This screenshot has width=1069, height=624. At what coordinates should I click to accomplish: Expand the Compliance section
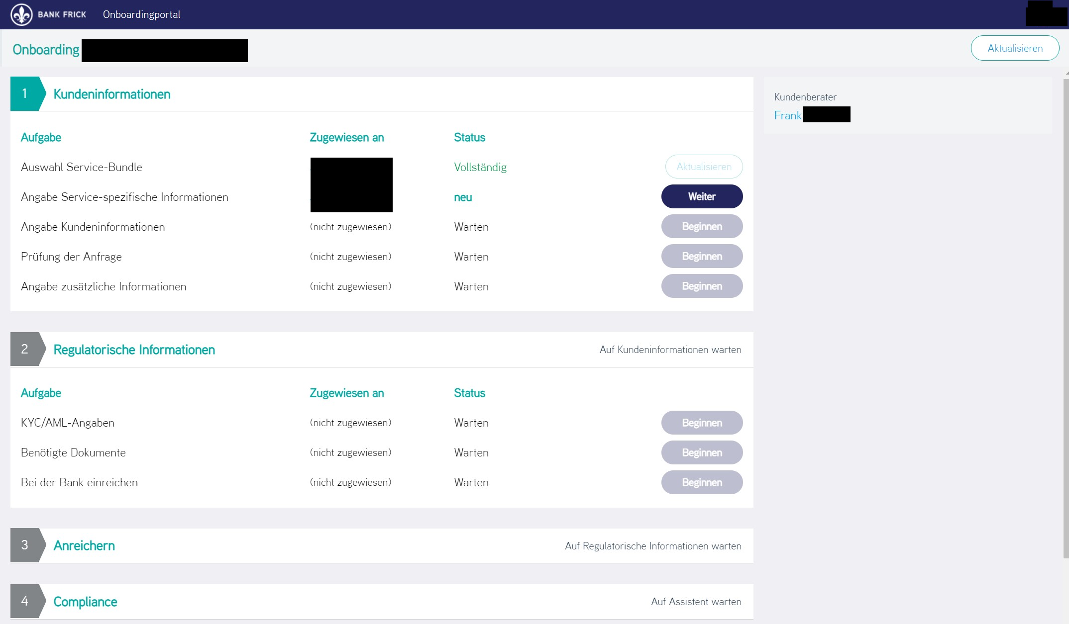click(85, 601)
